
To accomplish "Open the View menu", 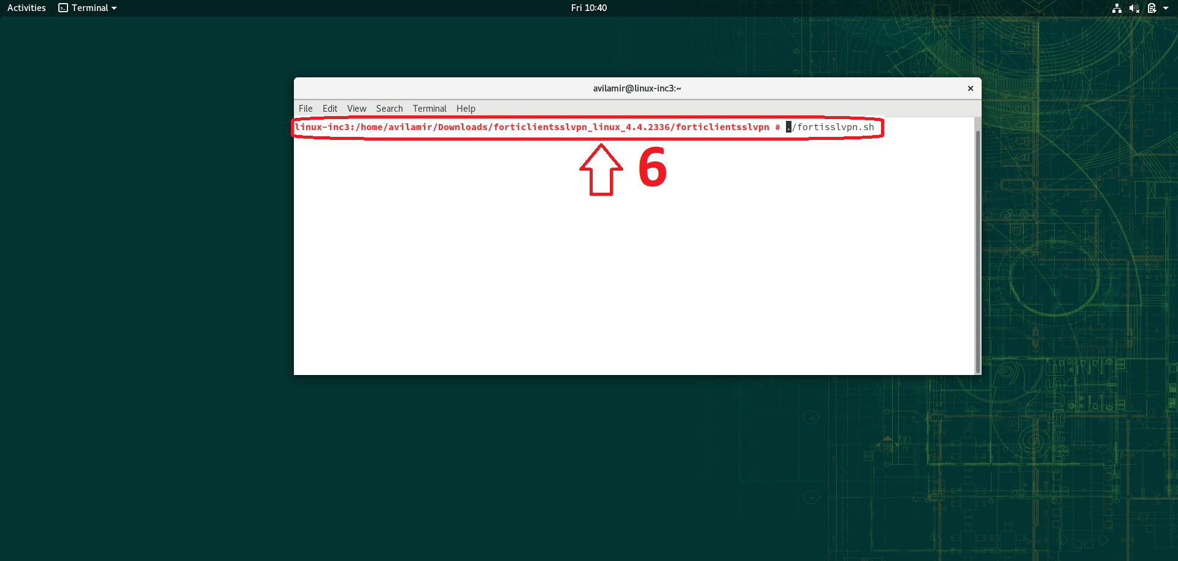I will pos(356,109).
